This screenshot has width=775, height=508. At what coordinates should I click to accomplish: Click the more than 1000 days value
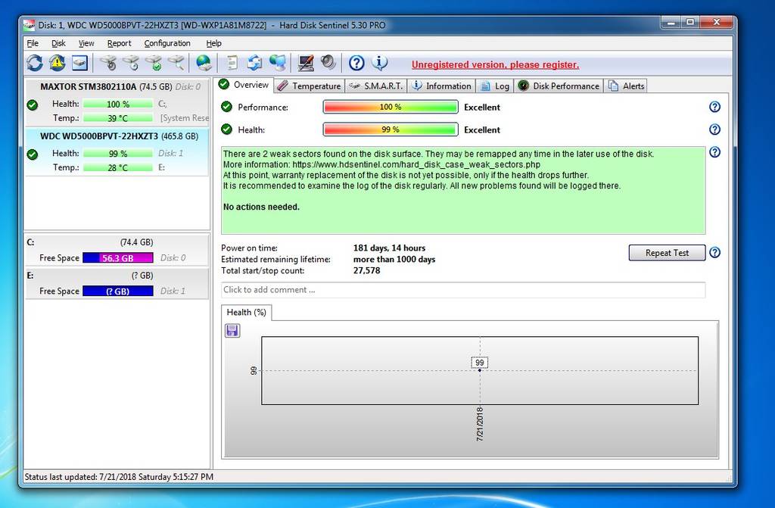pyautogui.click(x=394, y=259)
